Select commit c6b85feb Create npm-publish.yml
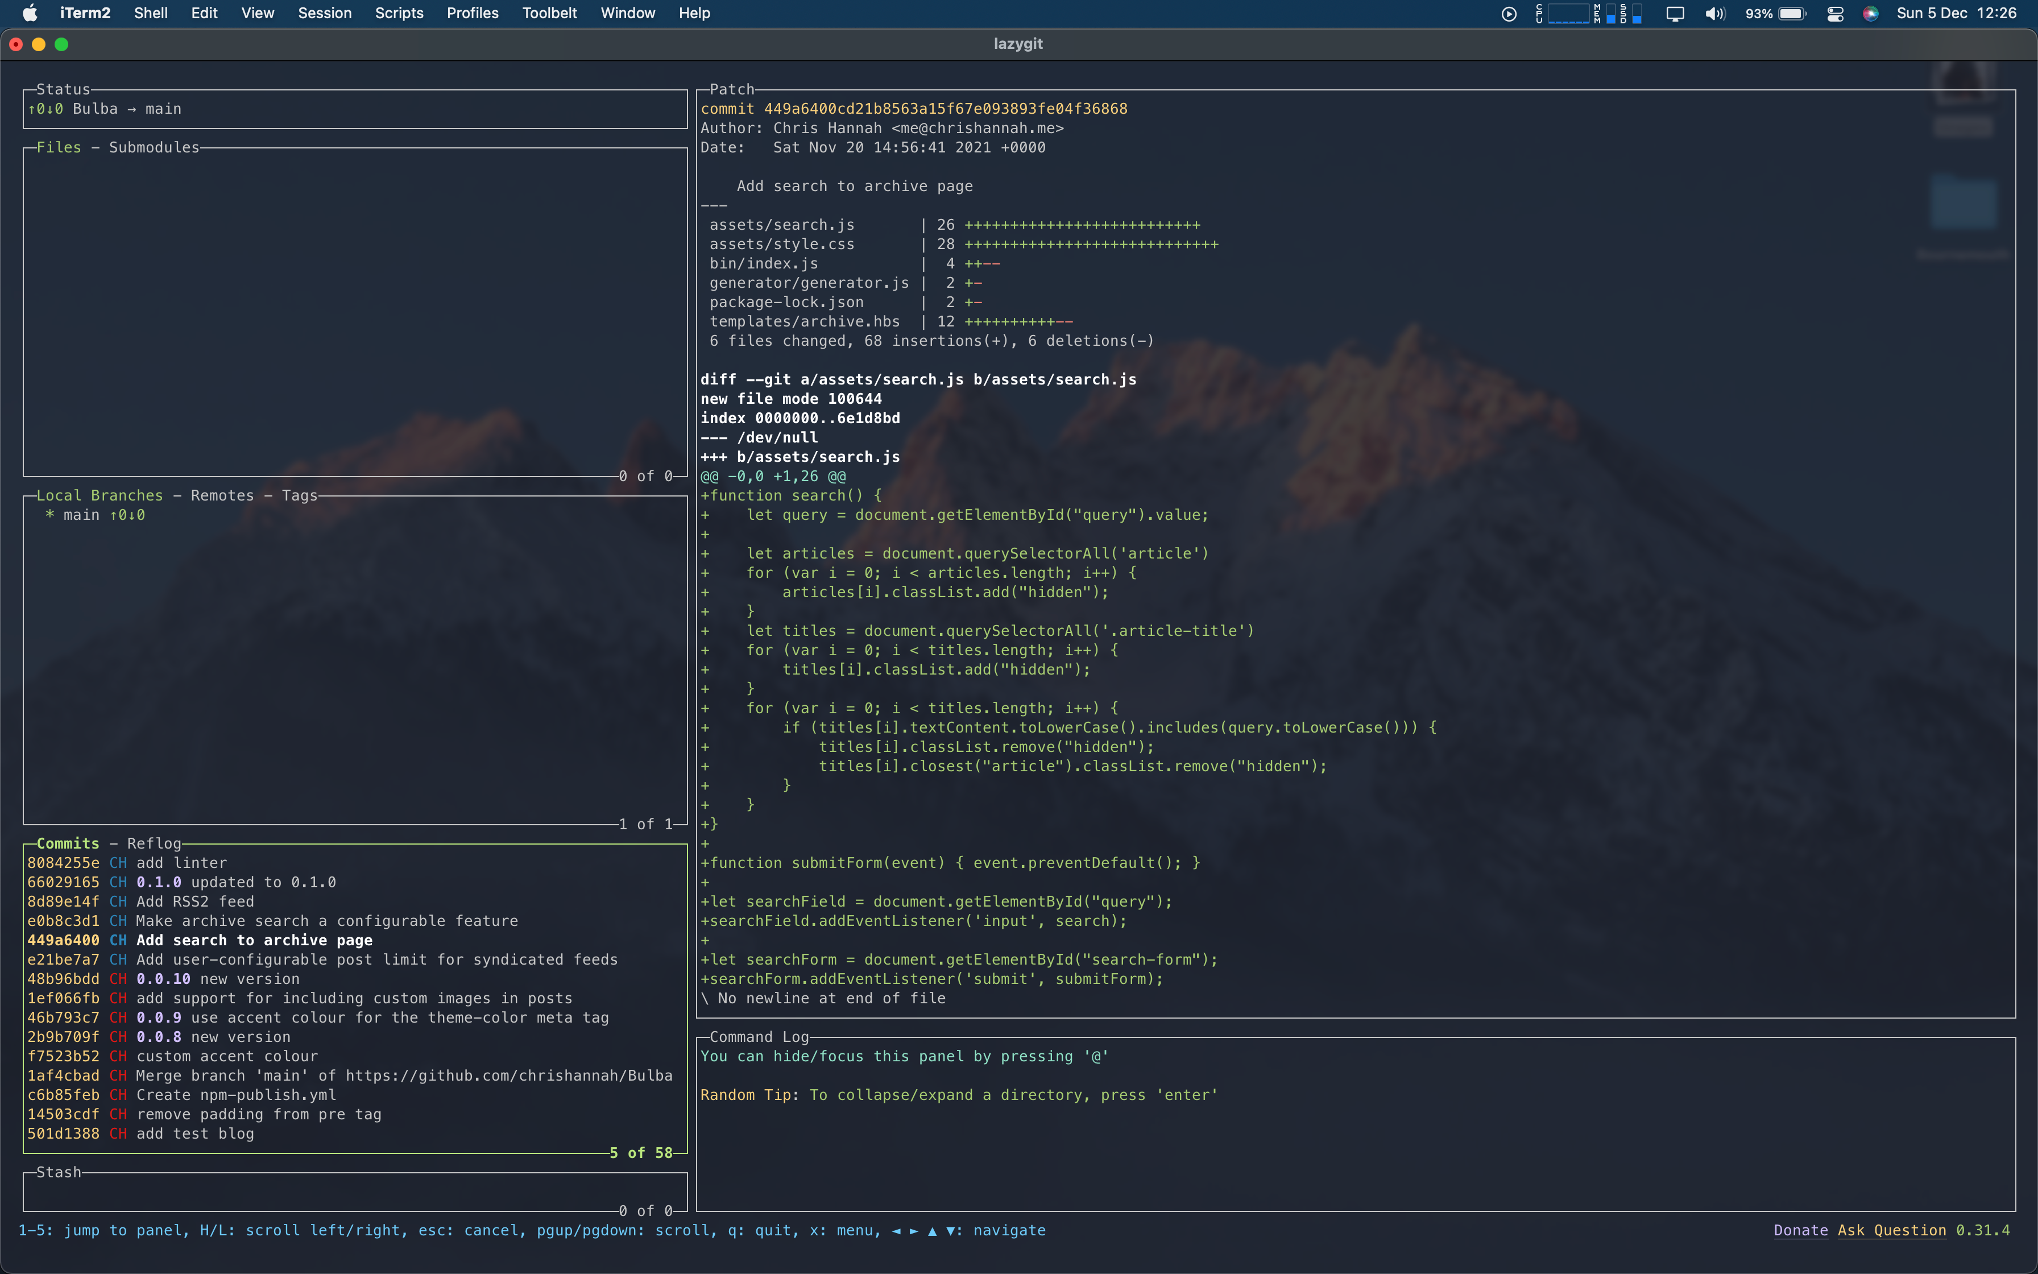2038x1274 pixels. coord(356,1095)
